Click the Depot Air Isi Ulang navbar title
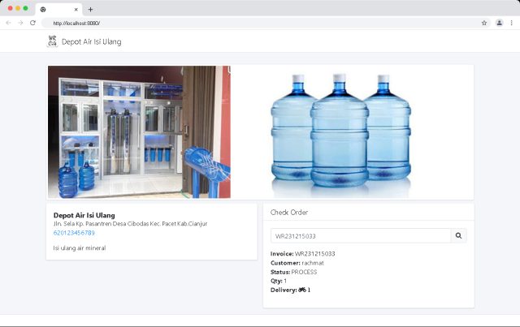The height and width of the screenshot is (327, 520). tap(91, 41)
